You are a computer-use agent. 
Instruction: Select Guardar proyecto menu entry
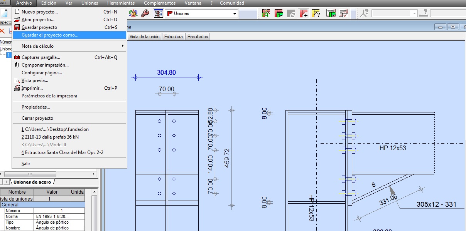(69, 27)
